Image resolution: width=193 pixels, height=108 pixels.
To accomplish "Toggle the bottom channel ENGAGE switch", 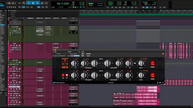I will pyautogui.click(x=153, y=75).
